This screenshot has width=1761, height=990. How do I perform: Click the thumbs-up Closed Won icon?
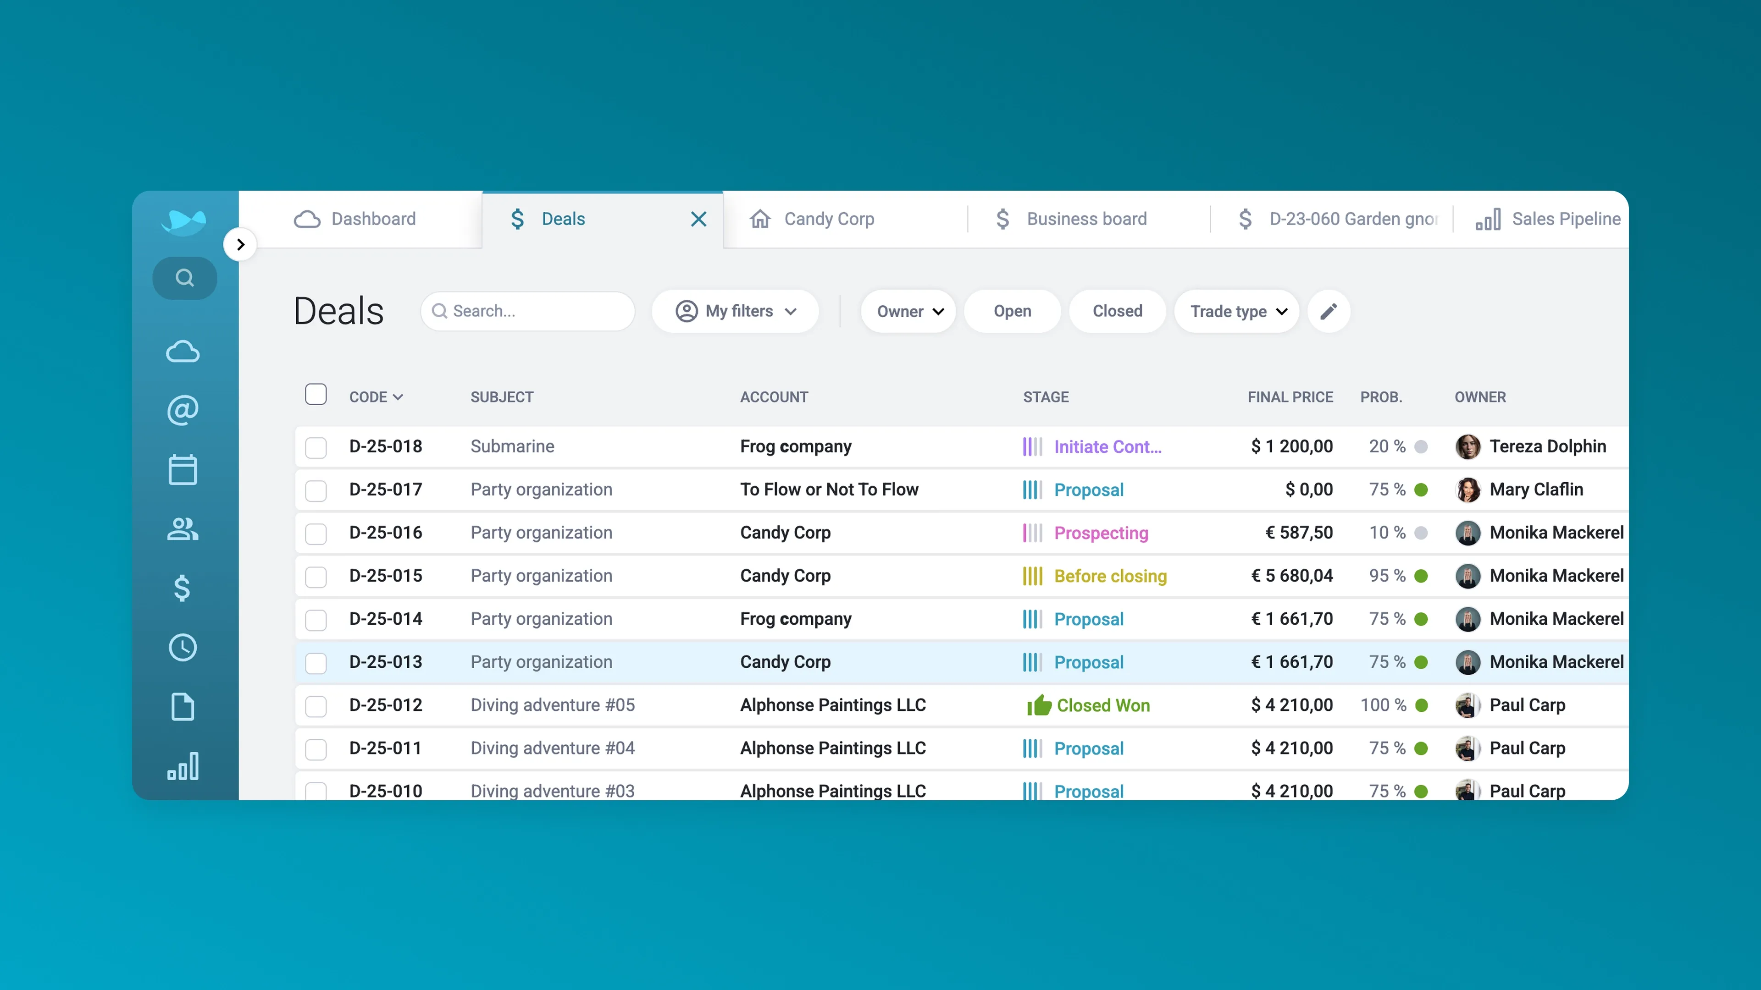[x=1039, y=705]
